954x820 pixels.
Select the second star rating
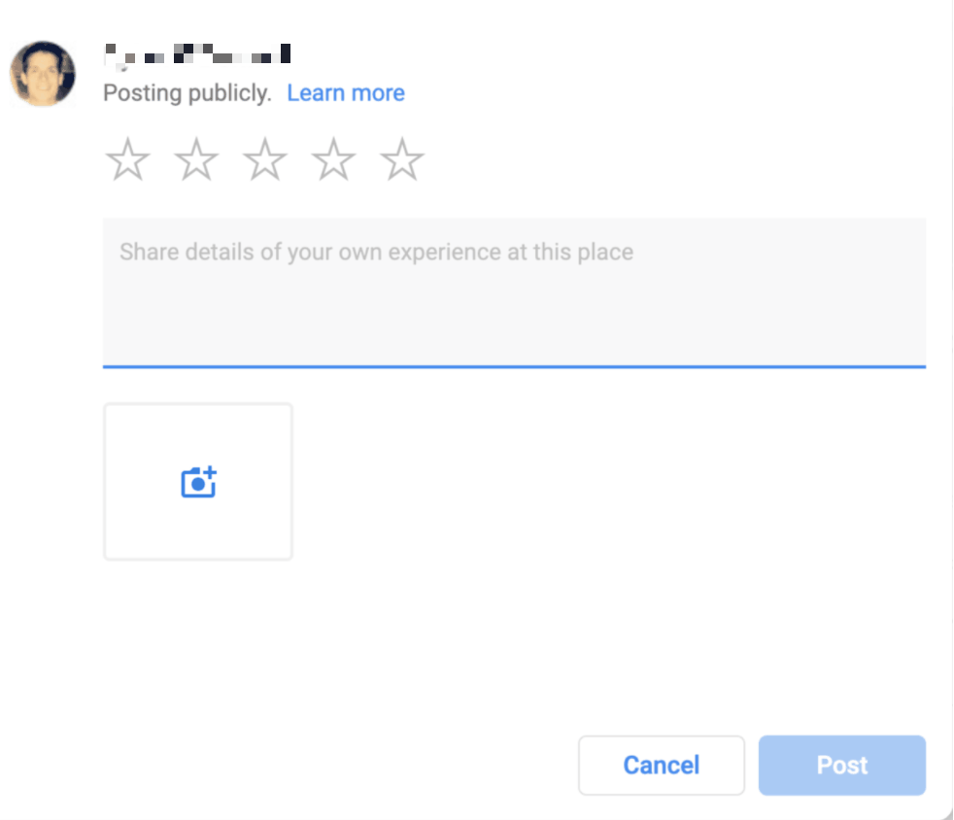[x=196, y=159]
